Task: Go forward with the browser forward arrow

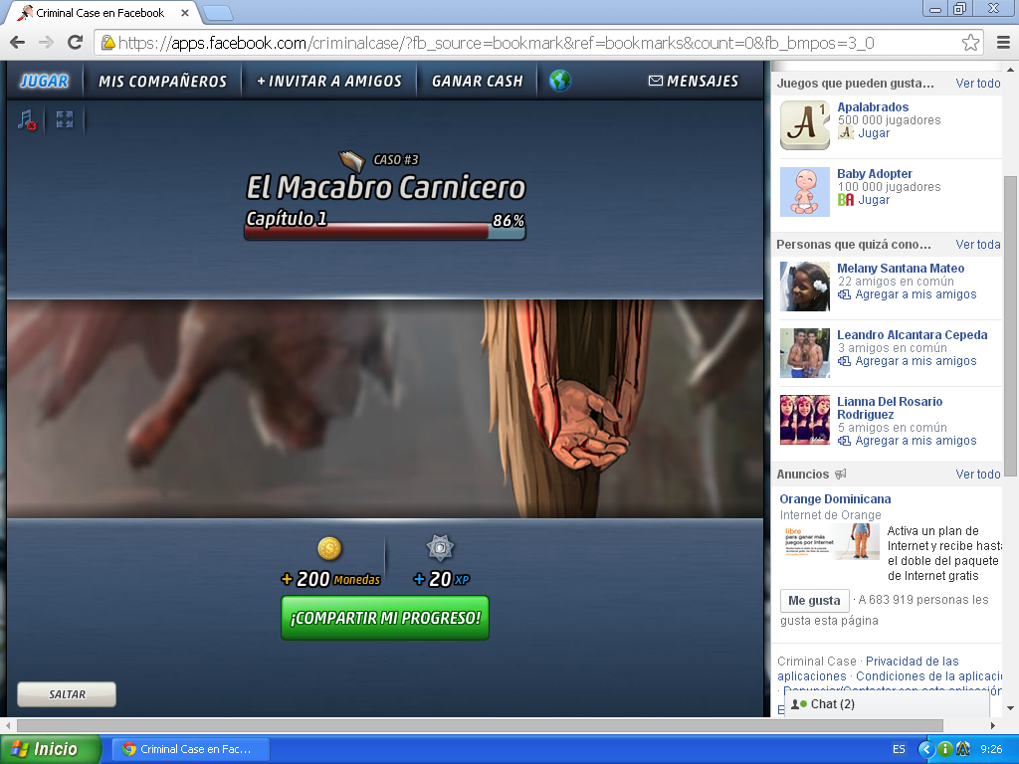Action: 46,43
